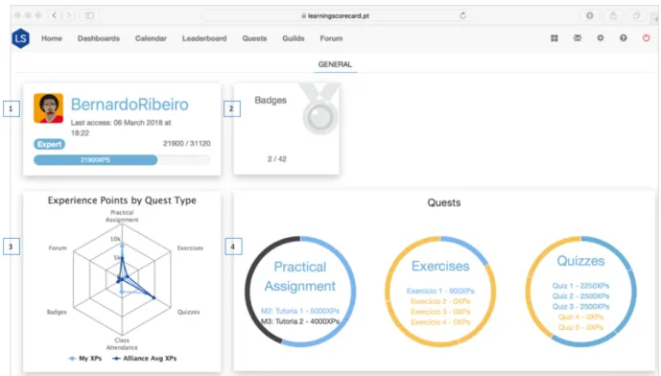The width and height of the screenshot is (661, 376).
Task: Select Quiz 5 - 0XPs entry
Action: [581, 327]
